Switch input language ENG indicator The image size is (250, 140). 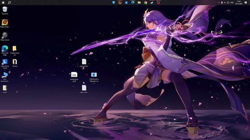pyautogui.click(x=232, y=3)
